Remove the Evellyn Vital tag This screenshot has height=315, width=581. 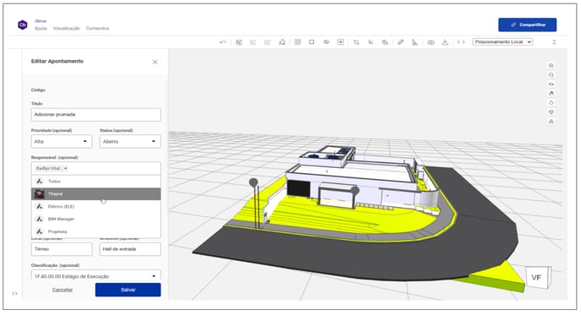[x=66, y=168]
